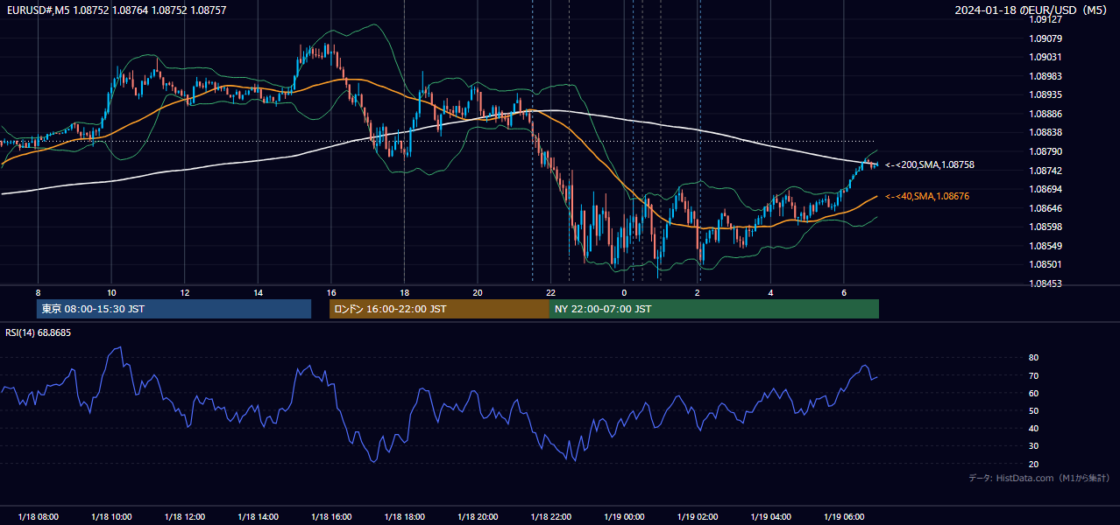
Task: Click RSI scale level 20
Action: pos(1034,464)
